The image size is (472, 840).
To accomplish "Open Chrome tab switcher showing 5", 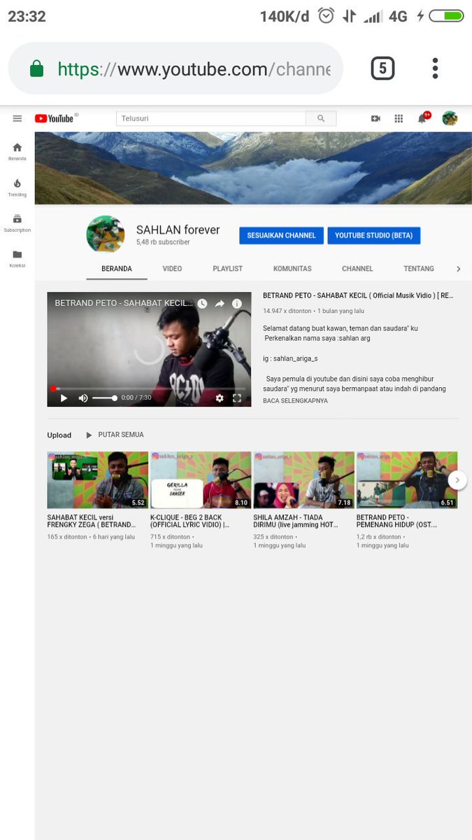I will point(382,68).
